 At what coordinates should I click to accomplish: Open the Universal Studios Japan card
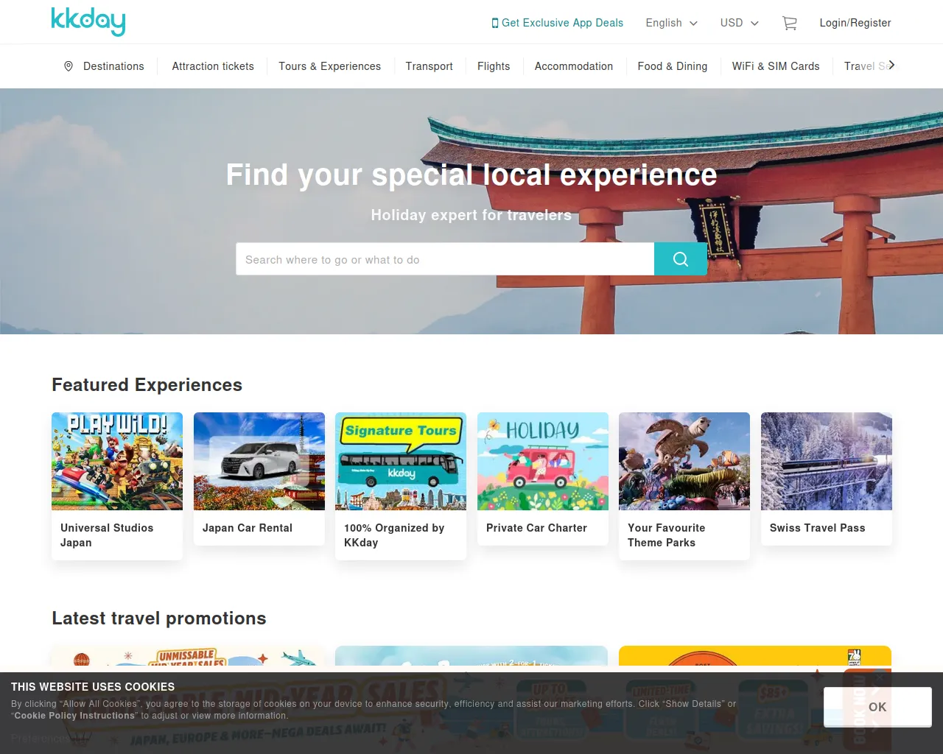click(117, 486)
